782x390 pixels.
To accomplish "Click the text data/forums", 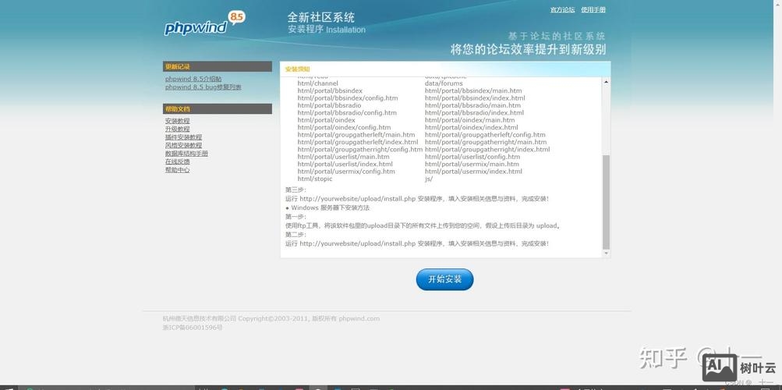I will pyautogui.click(x=444, y=83).
